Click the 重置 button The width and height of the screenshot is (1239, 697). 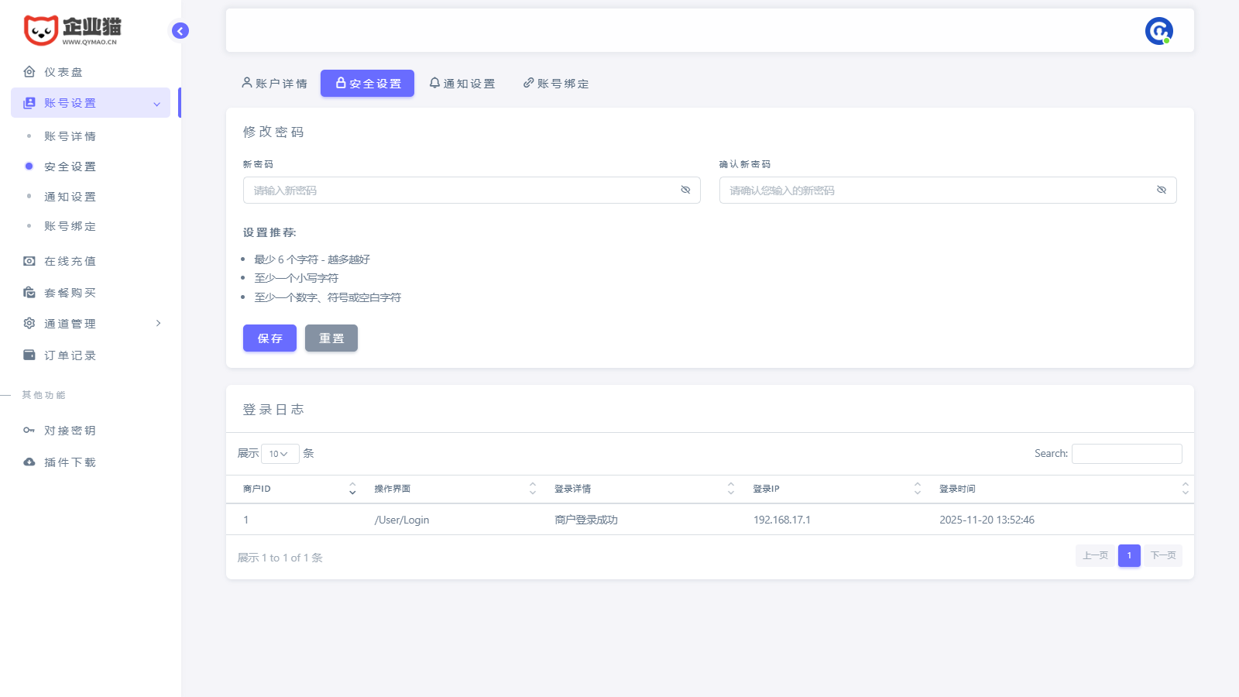tap(331, 338)
